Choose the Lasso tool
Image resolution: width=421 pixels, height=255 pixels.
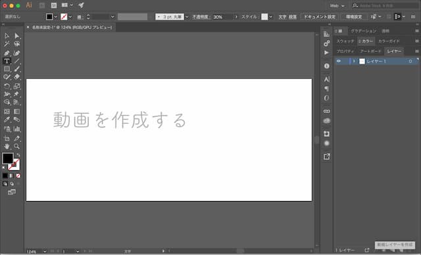point(17,44)
